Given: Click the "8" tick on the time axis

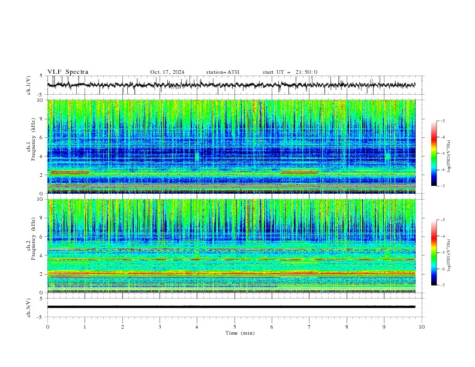Looking at the screenshot, I should [347, 327].
